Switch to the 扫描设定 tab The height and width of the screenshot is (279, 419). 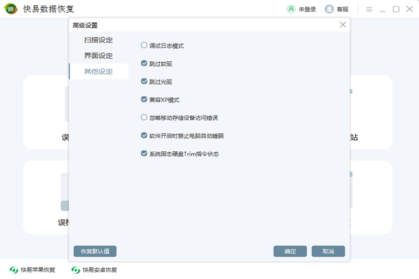pyautogui.click(x=98, y=40)
